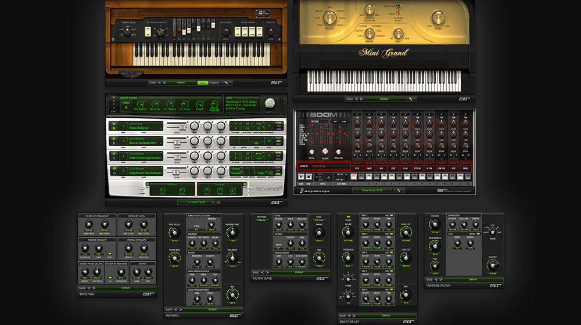Select next preset arrow in DB-33 organ
This screenshot has width=581, height=325.
tap(164, 83)
